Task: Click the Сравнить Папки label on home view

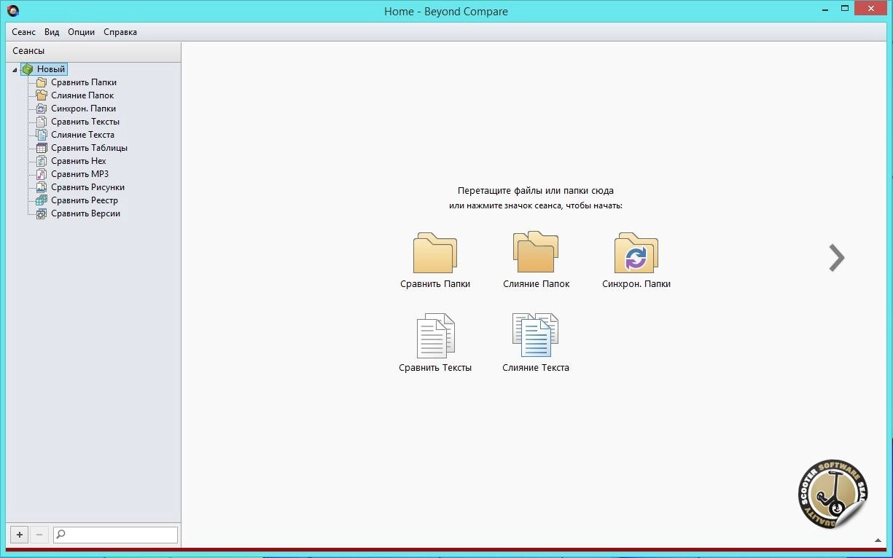Action: pyautogui.click(x=435, y=284)
